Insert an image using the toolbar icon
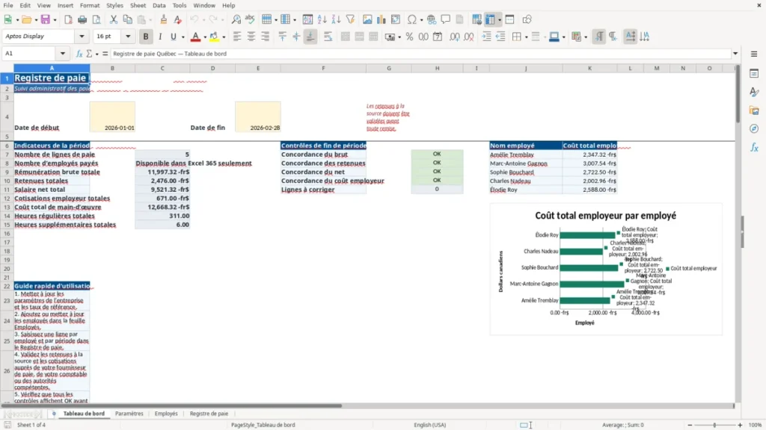This screenshot has width=766, height=430. (367, 19)
